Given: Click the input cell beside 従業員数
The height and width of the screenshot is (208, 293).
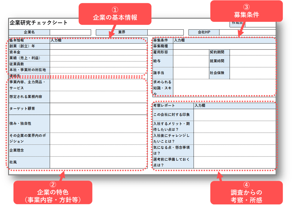Looking at the screenshot, I should pos(98,64).
